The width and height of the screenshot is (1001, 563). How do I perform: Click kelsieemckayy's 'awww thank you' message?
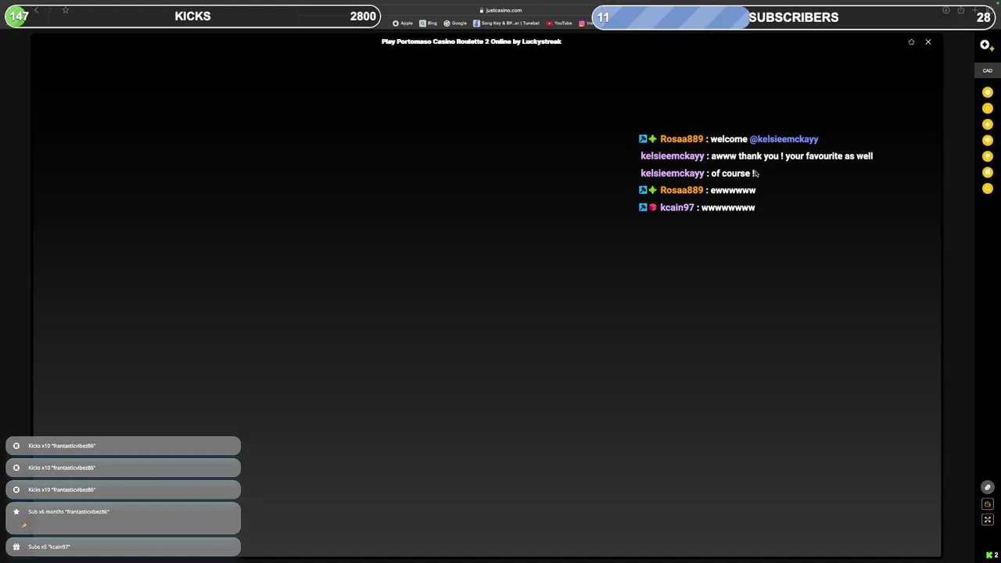pyautogui.click(x=791, y=156)
